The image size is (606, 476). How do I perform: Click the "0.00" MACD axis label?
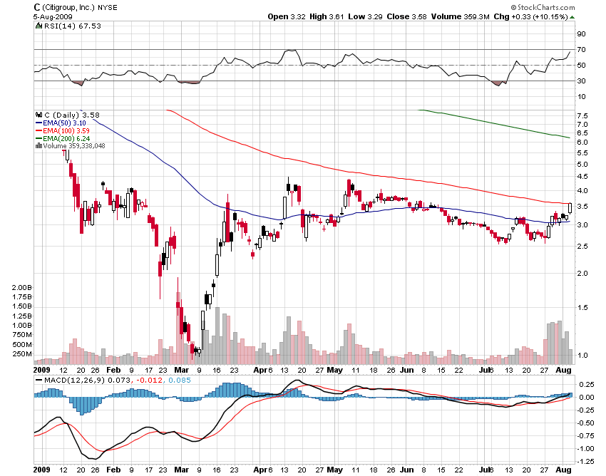tap(587, 397)
